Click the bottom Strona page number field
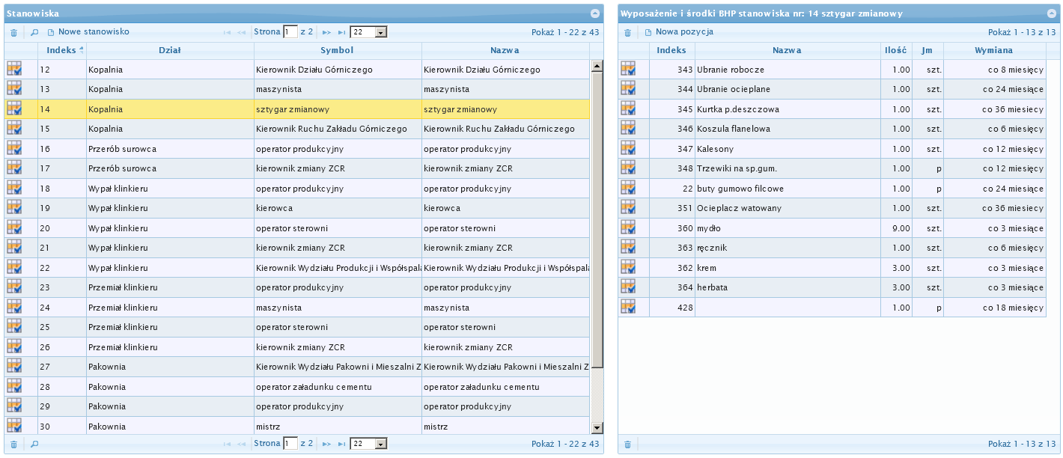 click(290, 444)
